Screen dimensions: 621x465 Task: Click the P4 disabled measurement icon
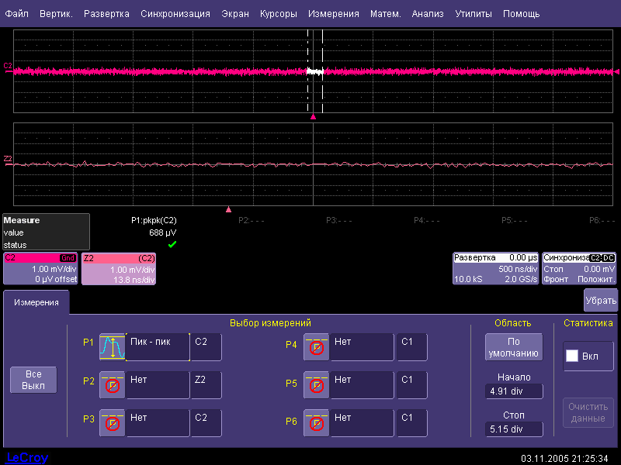(x=317, y=348)
